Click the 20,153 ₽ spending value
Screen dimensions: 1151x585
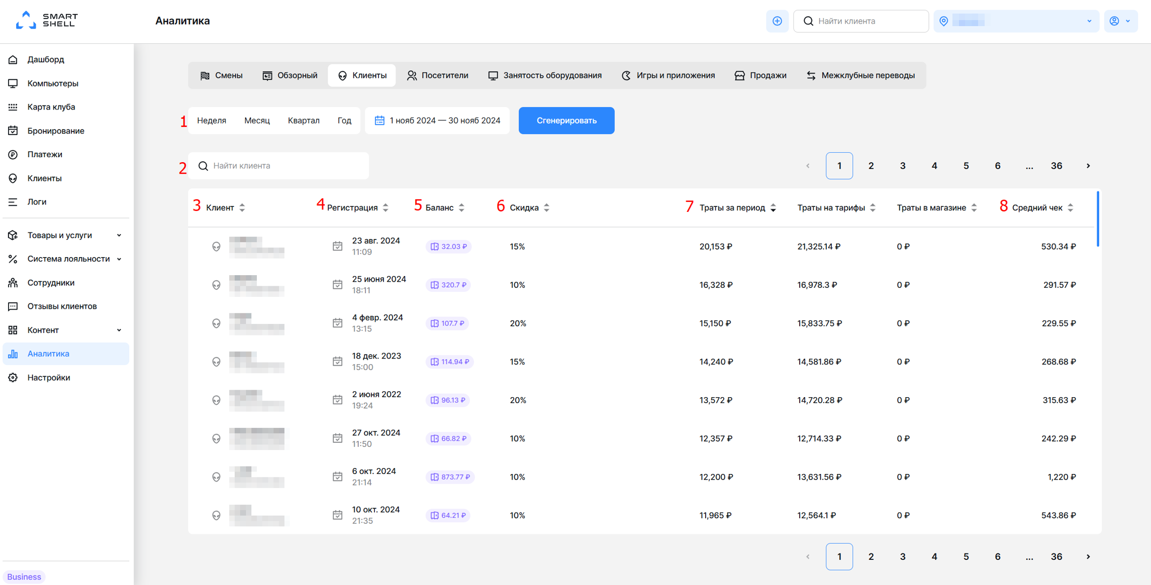click(x=716, y=247)
